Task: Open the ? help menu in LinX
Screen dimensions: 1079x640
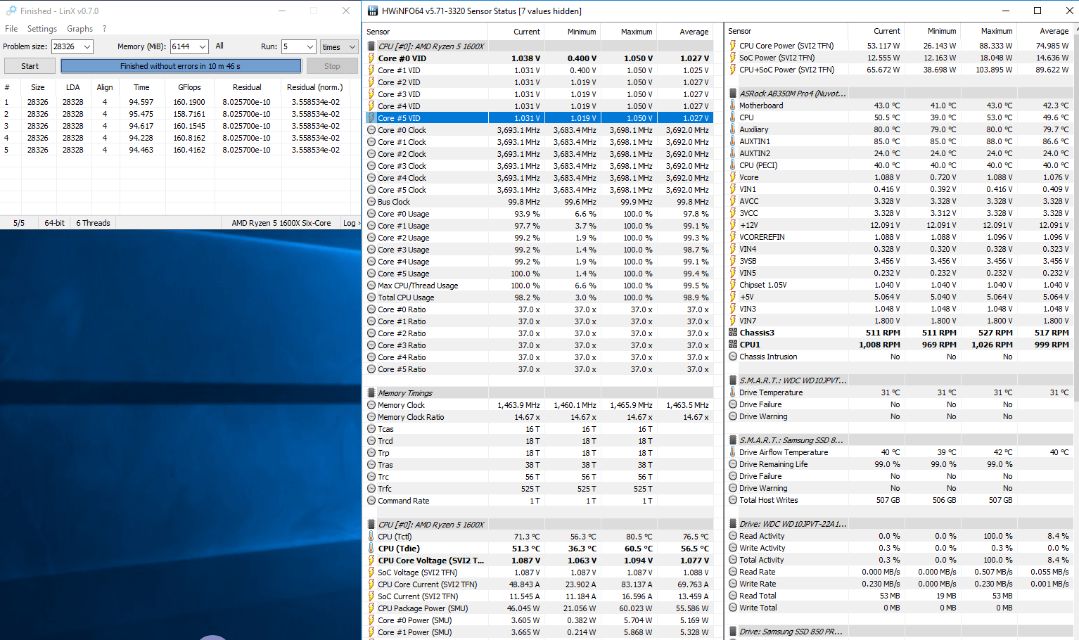Action: pyautogui.click(x=105, y=29)
